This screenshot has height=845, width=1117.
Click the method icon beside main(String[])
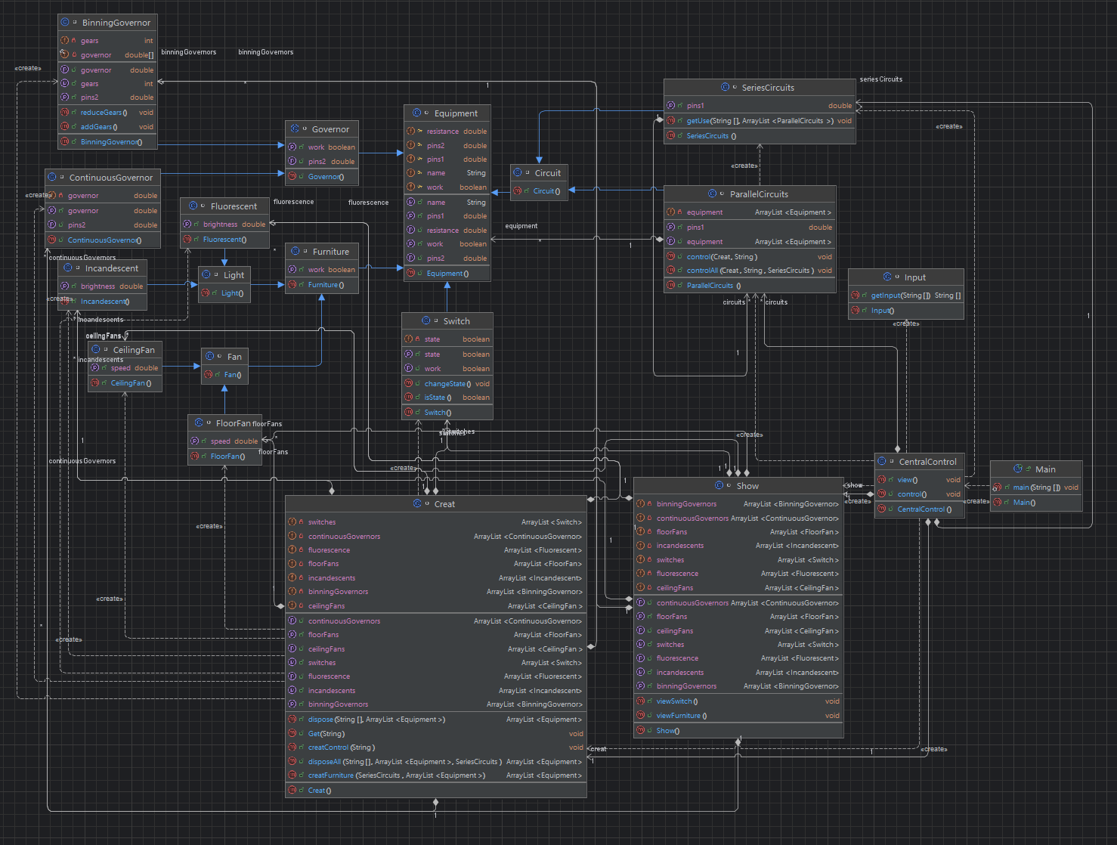(x=997, y=487)
